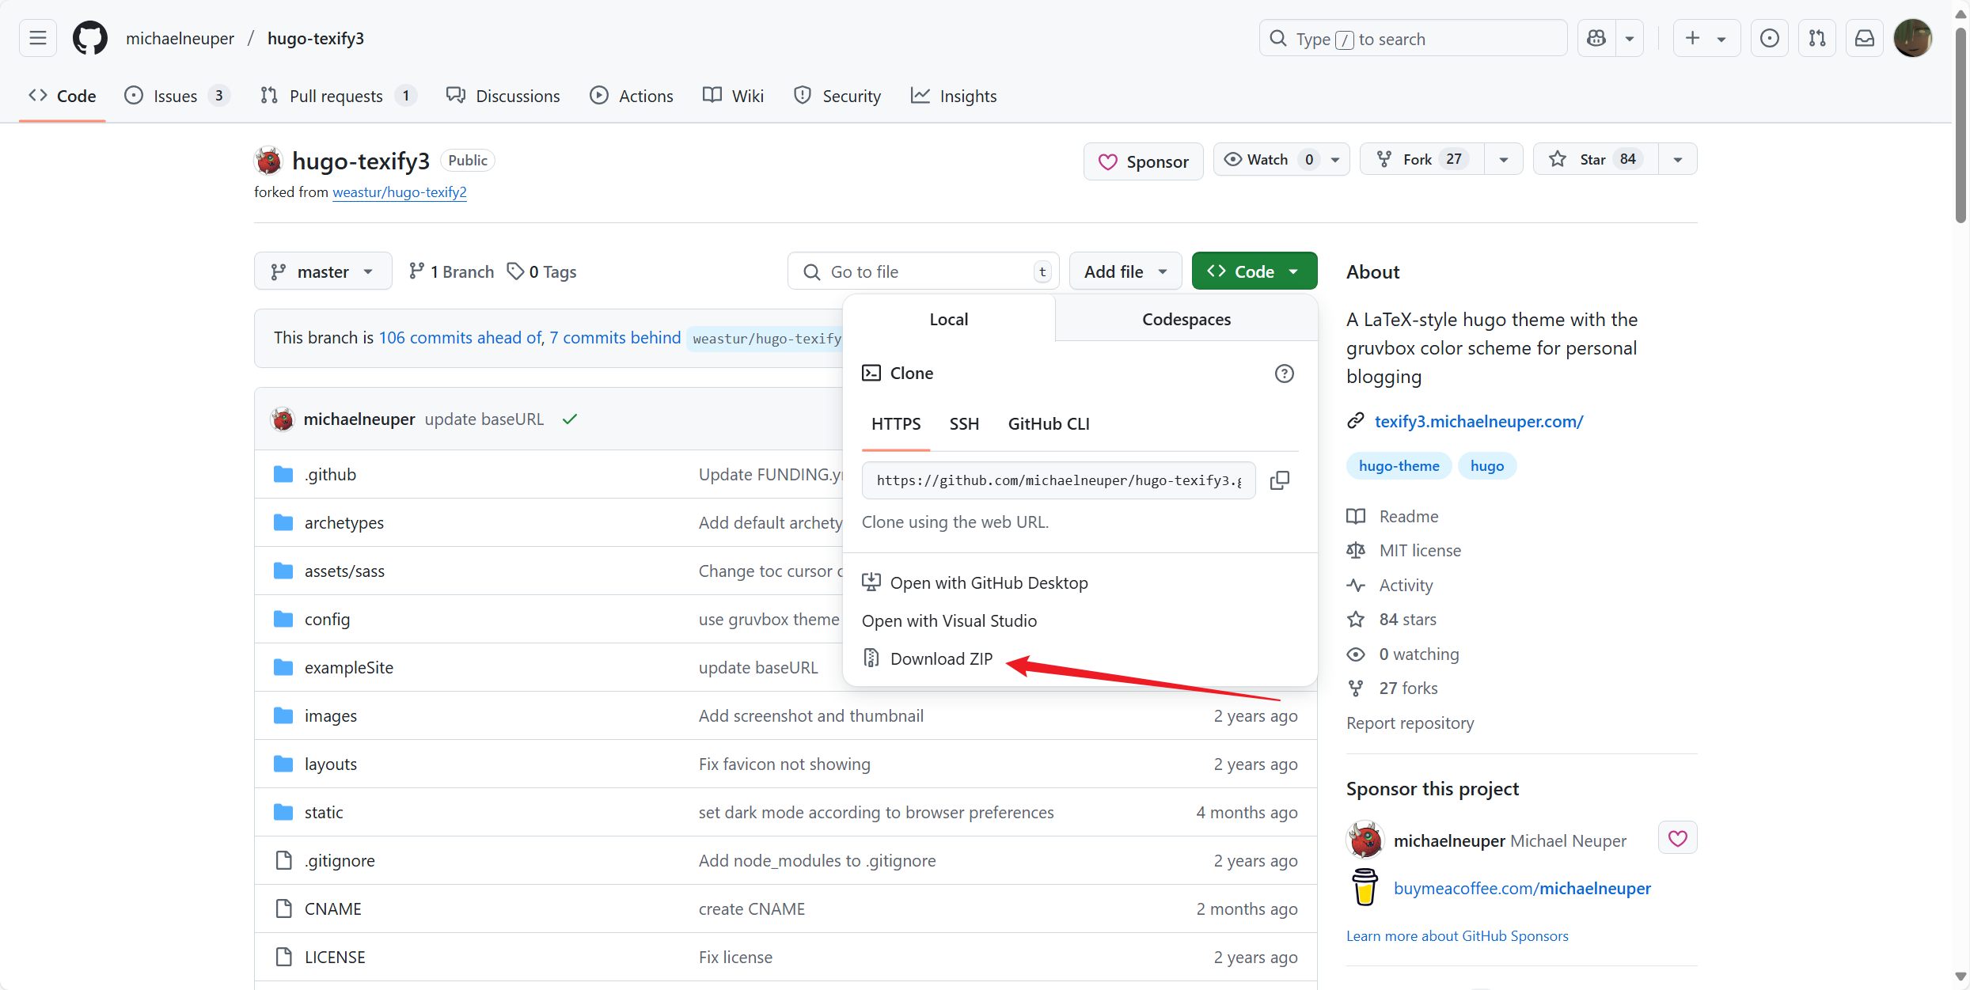The height and width of the screenshot is (990, 1970).
Task: Expand the master branch dropdown
Action: point(323,271)
